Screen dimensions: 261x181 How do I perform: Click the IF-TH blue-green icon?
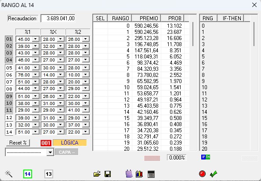tap(206, 157)
